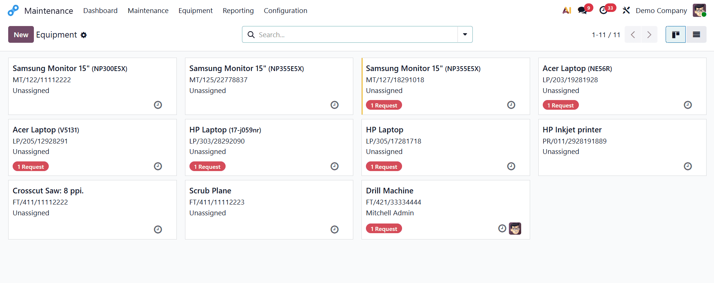Open activity clock on Acer Laptop NE56R card

[688, 105]
